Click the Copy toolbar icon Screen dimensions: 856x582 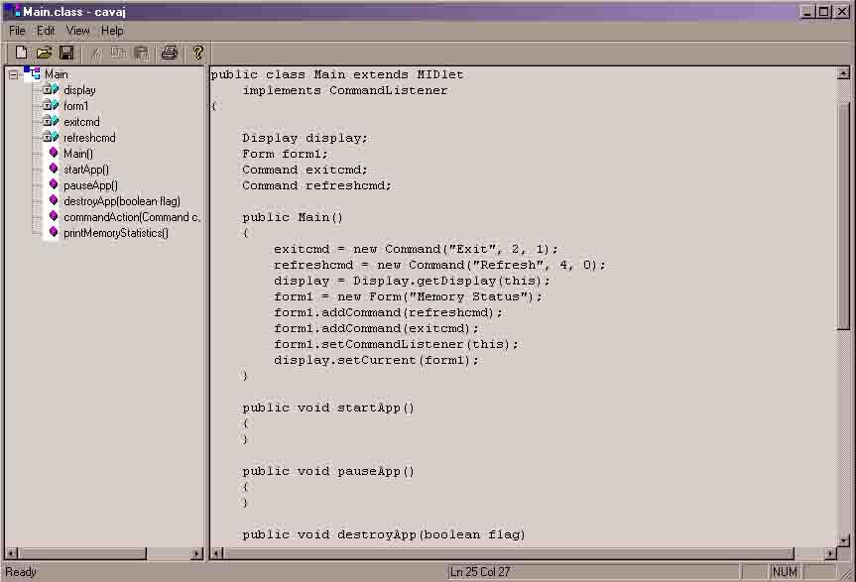coord(118,53)
